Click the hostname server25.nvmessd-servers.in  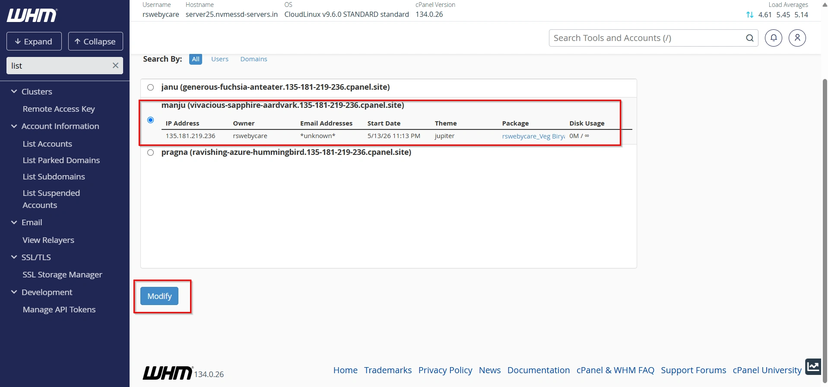coord(232,14)
